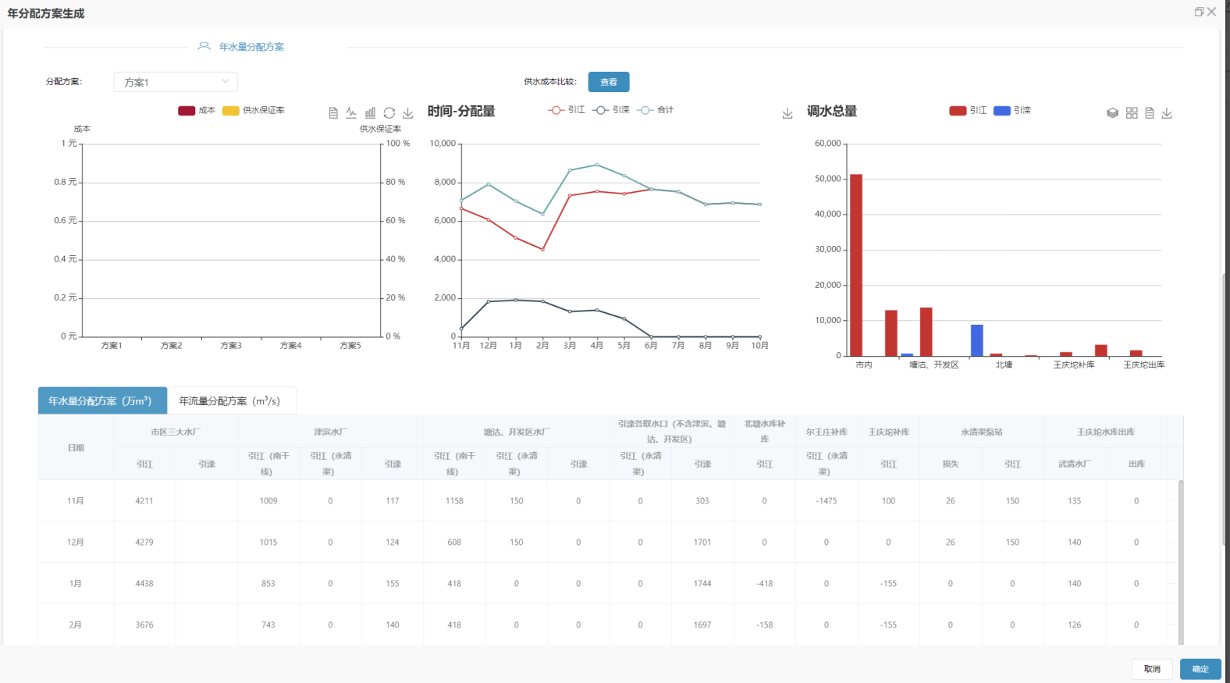Screen dimensions: 1230x683
Task: Download the 时间-分配量 chart image
Action: 787,113
